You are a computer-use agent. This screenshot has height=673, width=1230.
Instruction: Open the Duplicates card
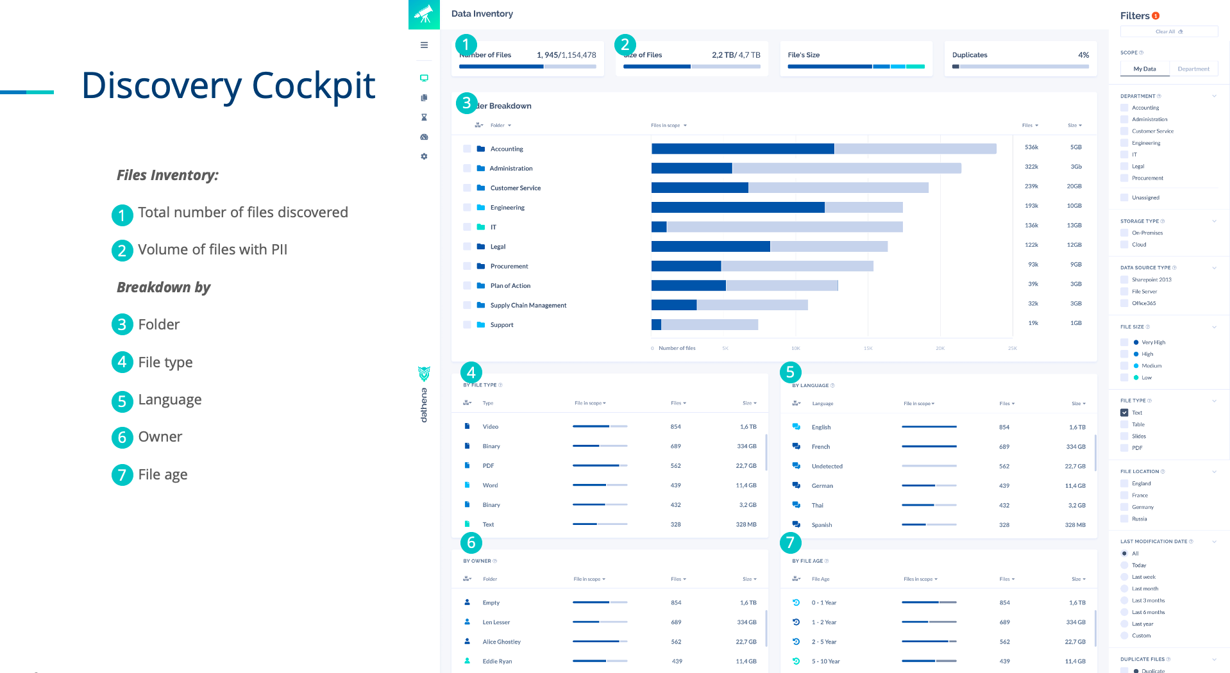[1020, 58]
